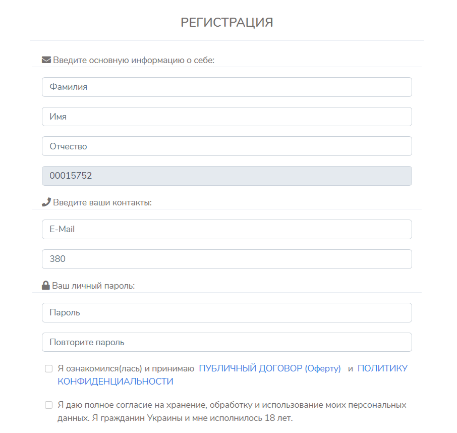Click the phone number field with 380

tap(226, 259)
